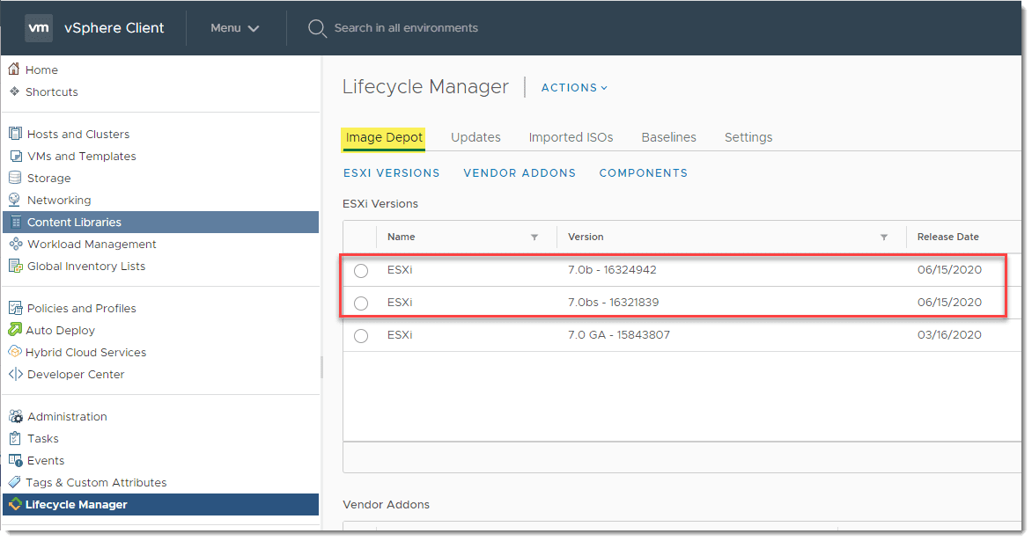The image size is (1032, 541).
Task: Select ESXi 7.0bs - 16321839 radio button
Action: click(x=361, y=303)
